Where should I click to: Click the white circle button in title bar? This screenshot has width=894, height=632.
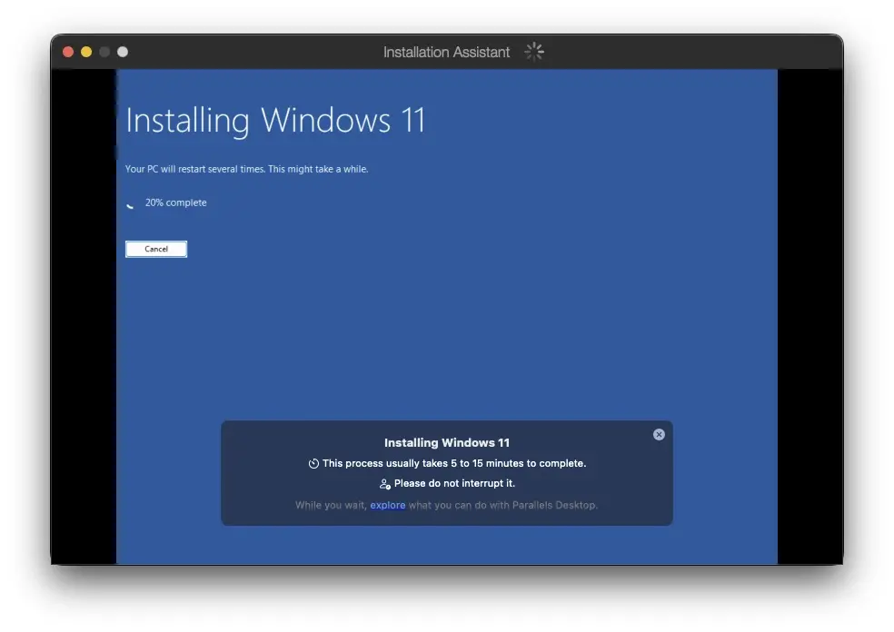point(123,52)
